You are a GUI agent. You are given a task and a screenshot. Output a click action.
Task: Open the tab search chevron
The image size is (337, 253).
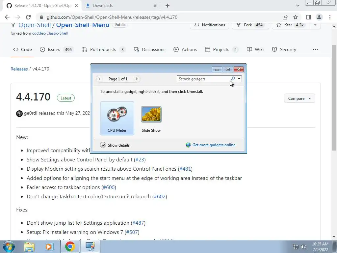point(298,6)
